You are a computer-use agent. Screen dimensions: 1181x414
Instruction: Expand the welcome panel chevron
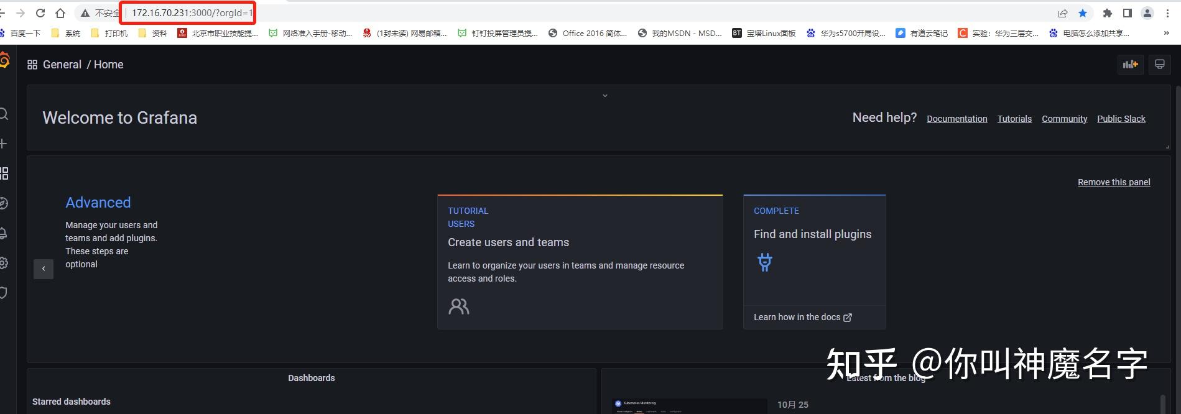tap(605, 96)
